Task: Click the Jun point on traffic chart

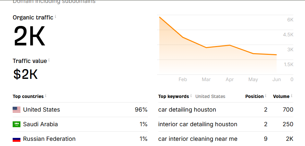Action: pyautogui.click(x=276, y=55)
